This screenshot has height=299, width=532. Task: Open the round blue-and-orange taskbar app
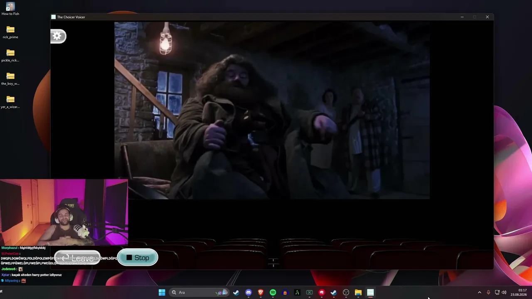click(285, 292)
